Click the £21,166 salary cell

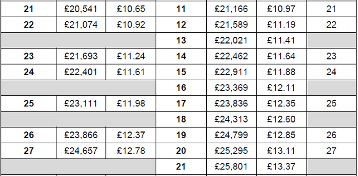(x=231, y=9)
